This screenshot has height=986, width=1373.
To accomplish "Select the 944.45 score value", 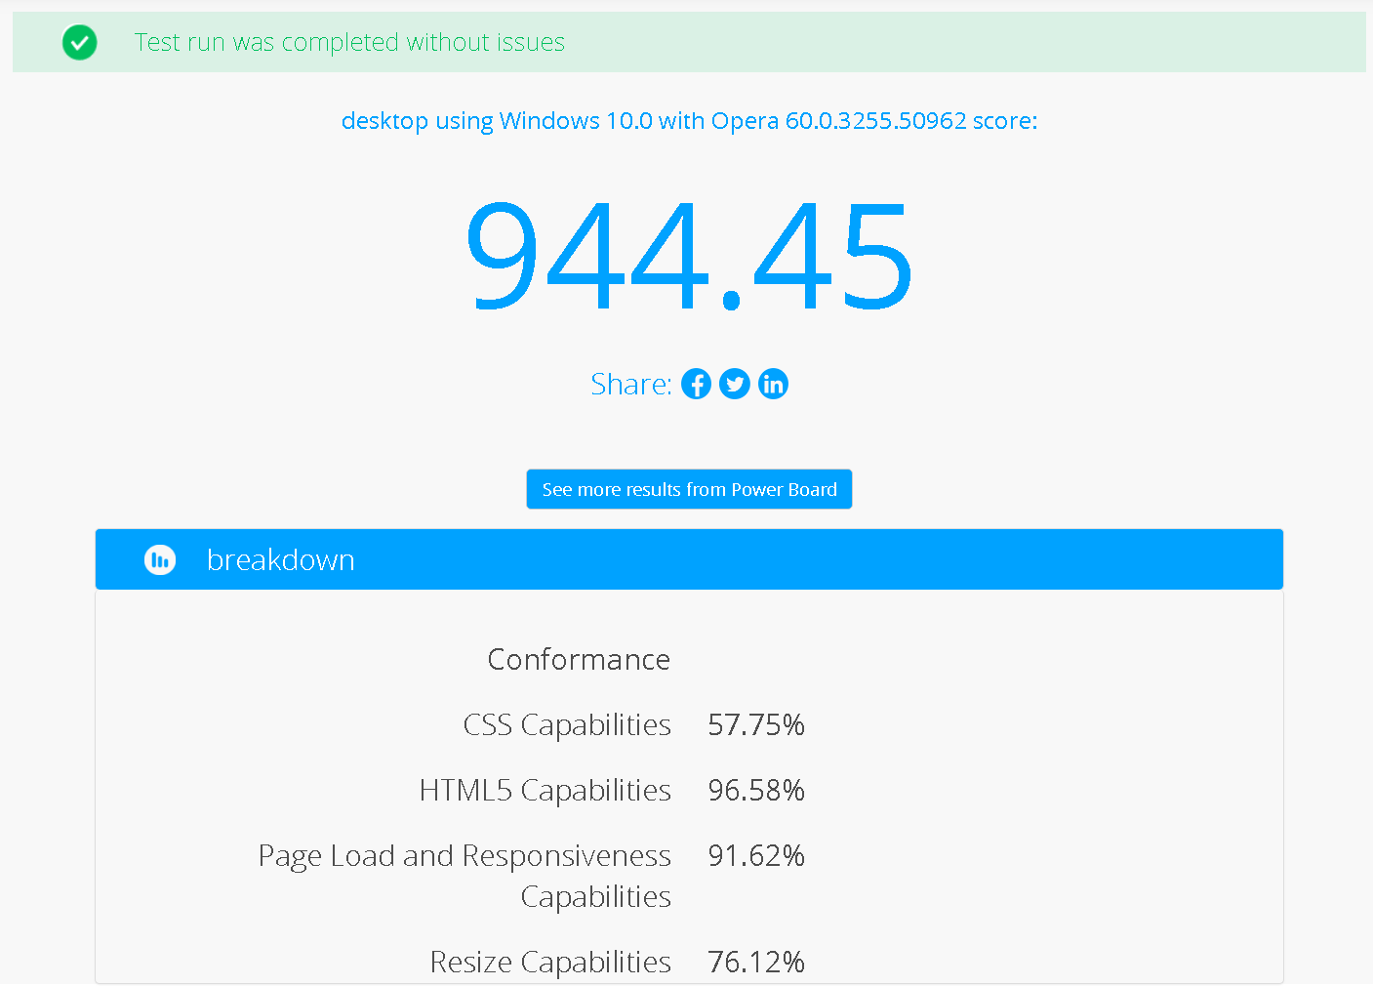I will 689,256.
